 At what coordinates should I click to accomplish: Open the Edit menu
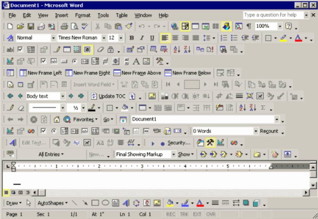coord(27,15)
